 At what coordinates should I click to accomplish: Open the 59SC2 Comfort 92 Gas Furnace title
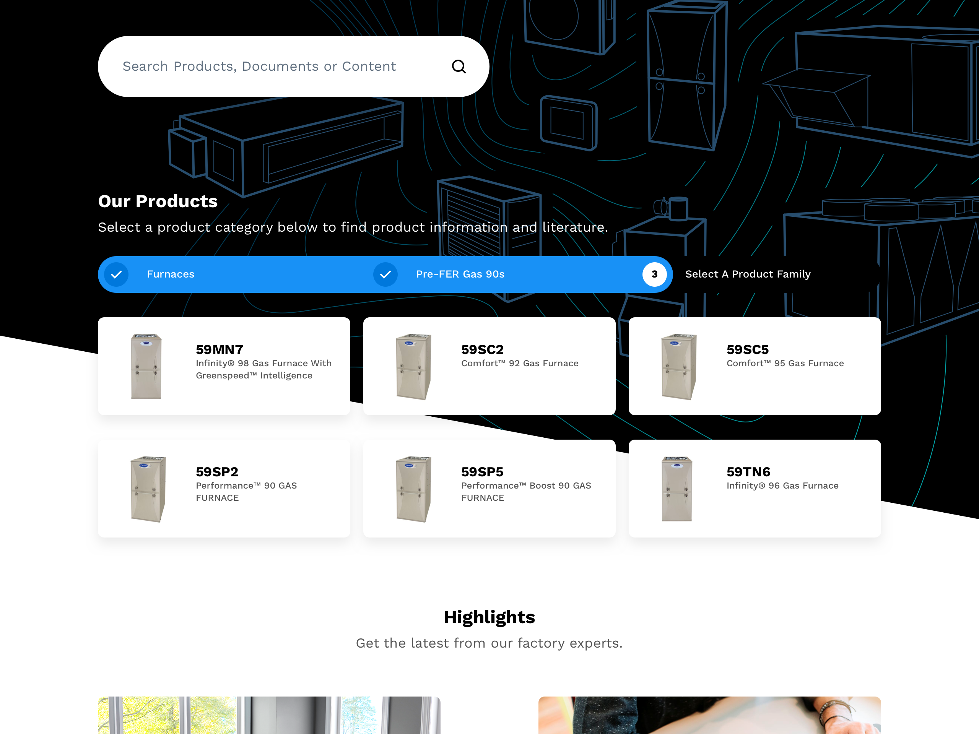482,349
